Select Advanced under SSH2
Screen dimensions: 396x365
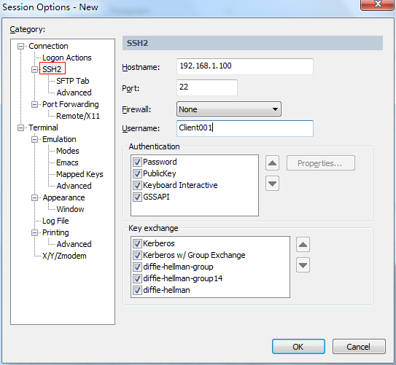point(74,93)
